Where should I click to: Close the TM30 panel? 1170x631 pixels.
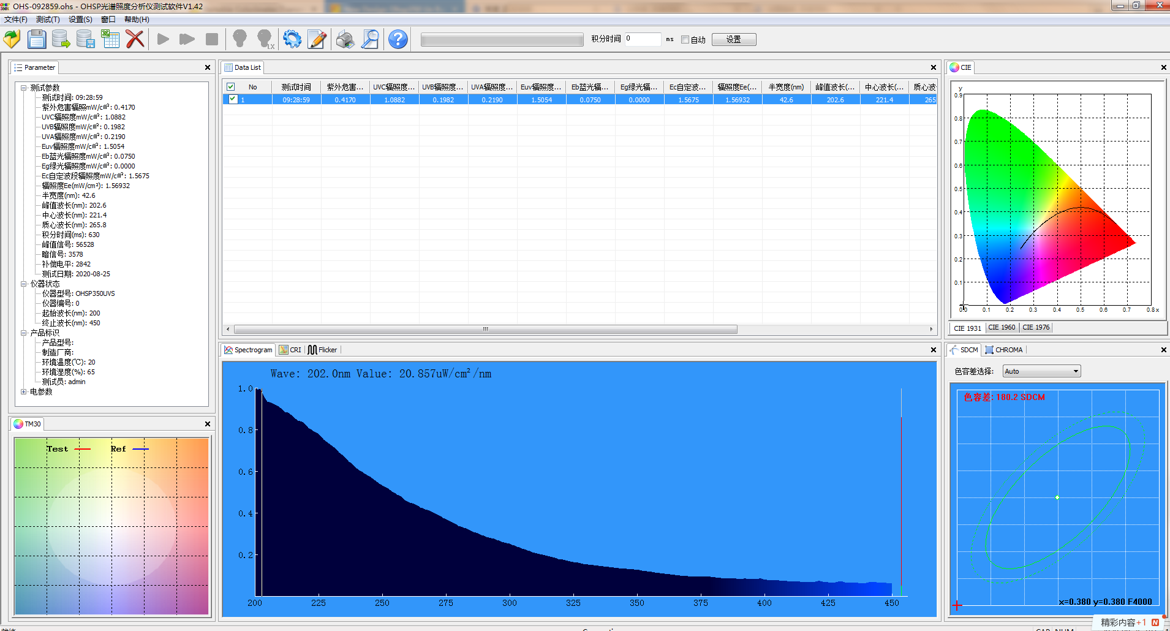pyautogui.click(x=208, y=424)
